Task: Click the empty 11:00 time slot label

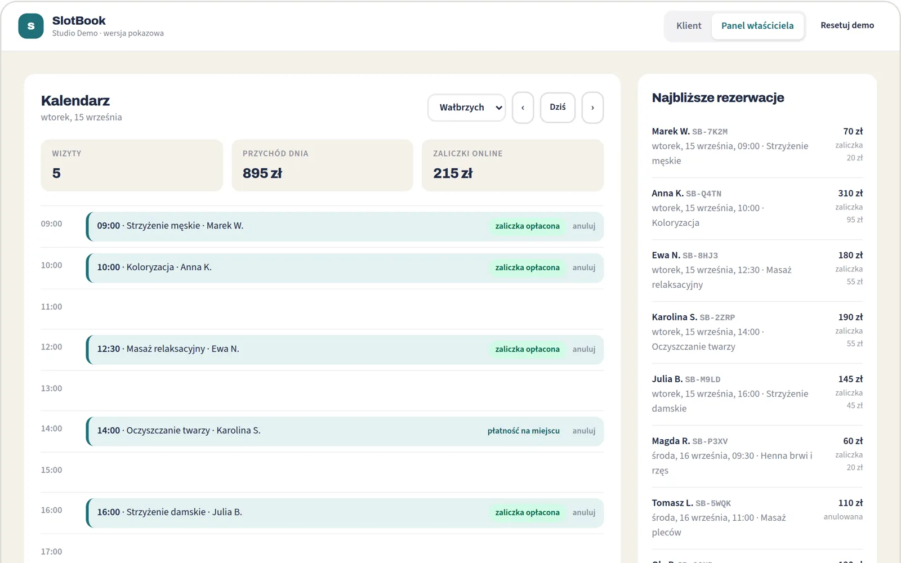Action: click(51, 307)
